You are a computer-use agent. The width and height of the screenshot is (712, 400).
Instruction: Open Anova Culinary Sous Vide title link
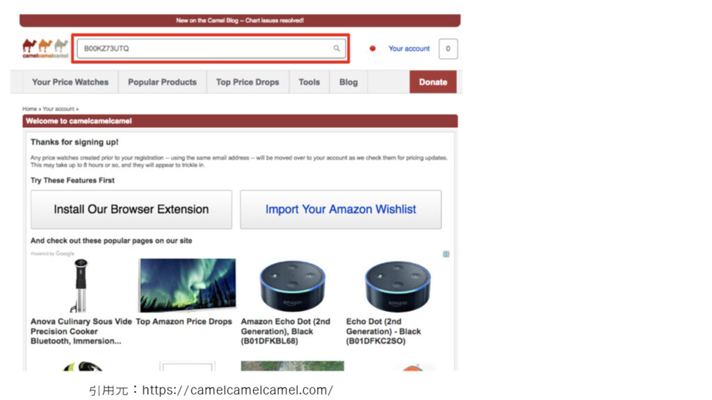81,331
